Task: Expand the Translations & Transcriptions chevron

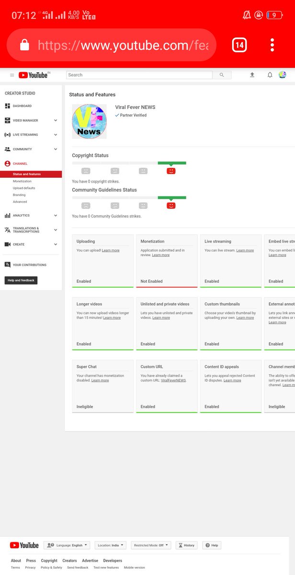Action: 56,230
